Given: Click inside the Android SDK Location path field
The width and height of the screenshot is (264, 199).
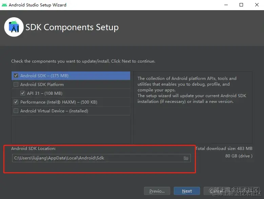Looking at the screenshot, I should (101, 158).
